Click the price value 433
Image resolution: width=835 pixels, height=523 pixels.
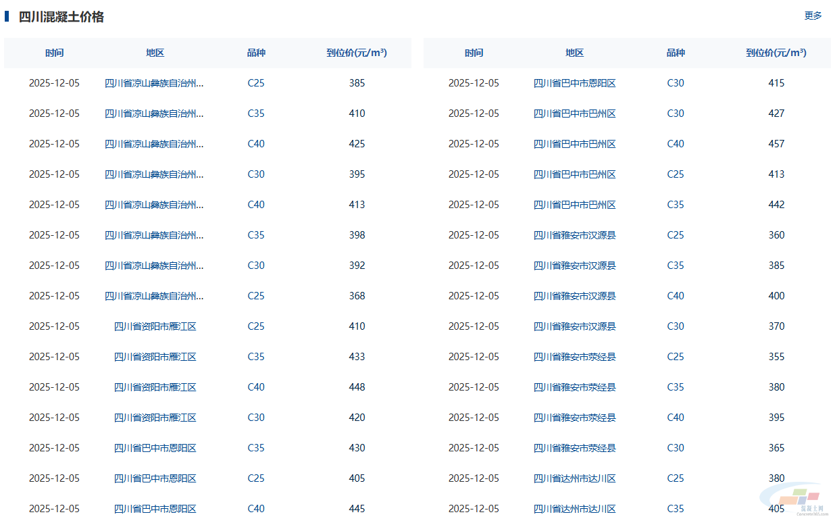coord(357,357)
